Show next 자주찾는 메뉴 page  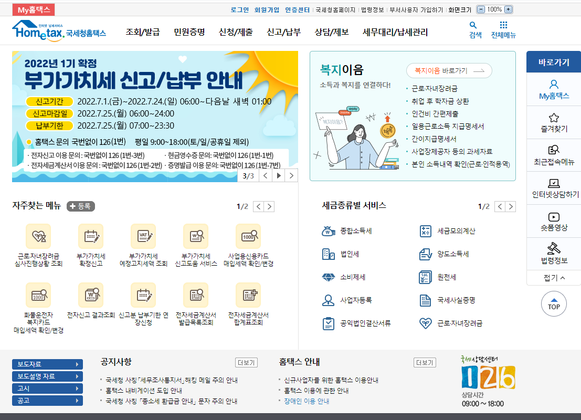click(269, 206)
